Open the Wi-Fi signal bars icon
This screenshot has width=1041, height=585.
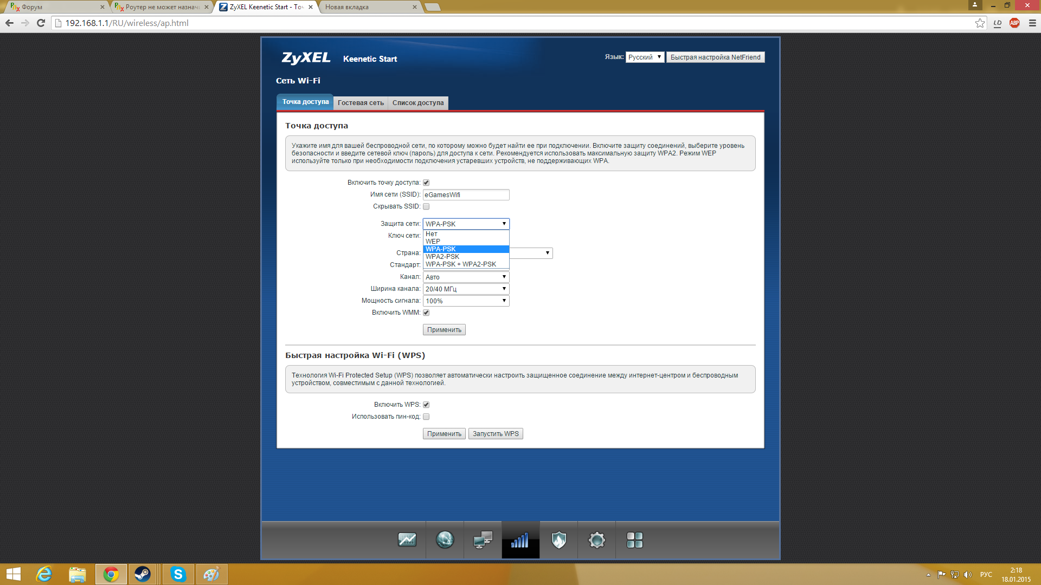[x=520, y=539]
